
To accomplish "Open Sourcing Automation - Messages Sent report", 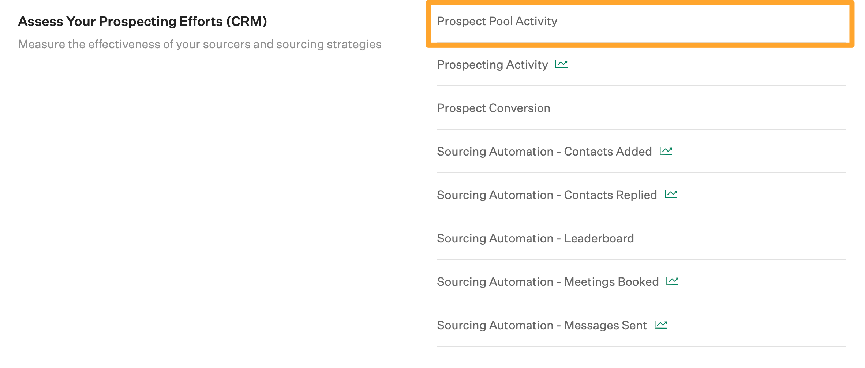I will [x=542, y=325].
